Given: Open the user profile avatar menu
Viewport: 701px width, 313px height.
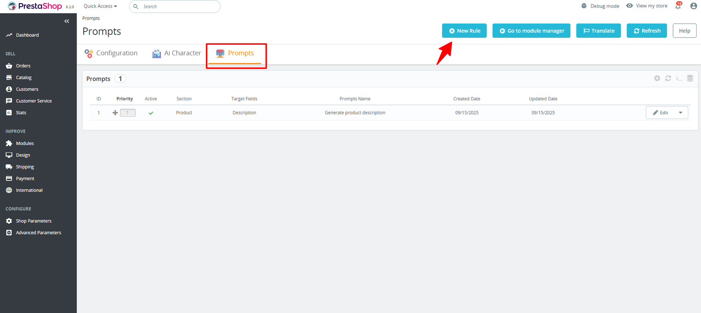Looking at the screenshot, I should point(693,6).
